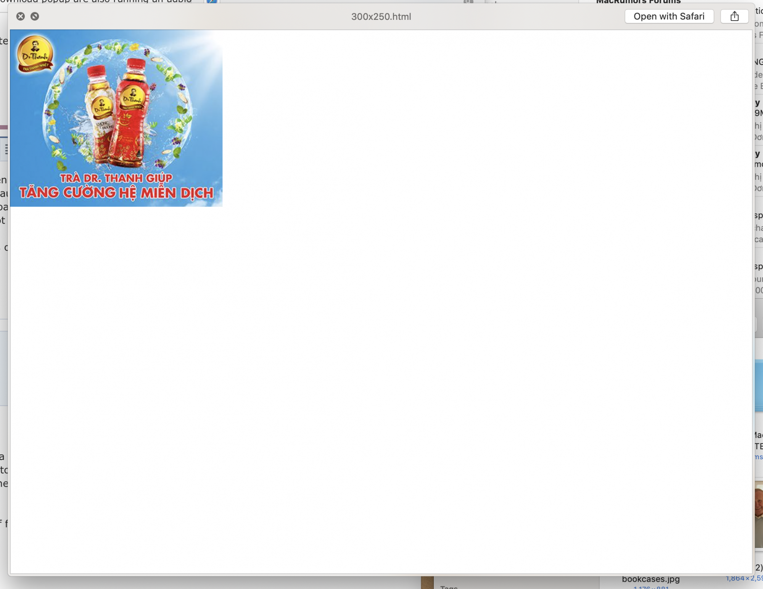Screen dimensions: 763x589
Task: Open the file with Safari
Action: point(669,16)
